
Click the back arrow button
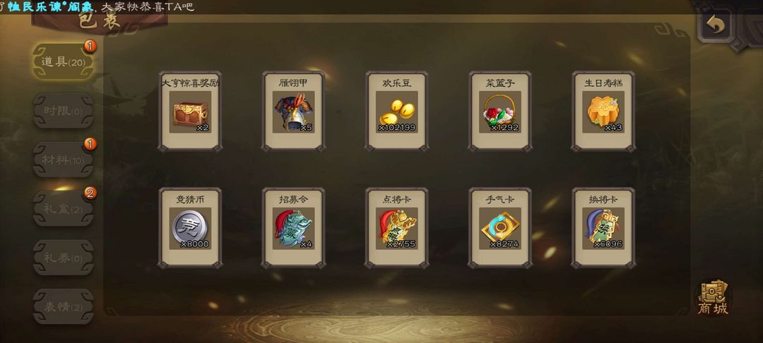pos(715,25)
